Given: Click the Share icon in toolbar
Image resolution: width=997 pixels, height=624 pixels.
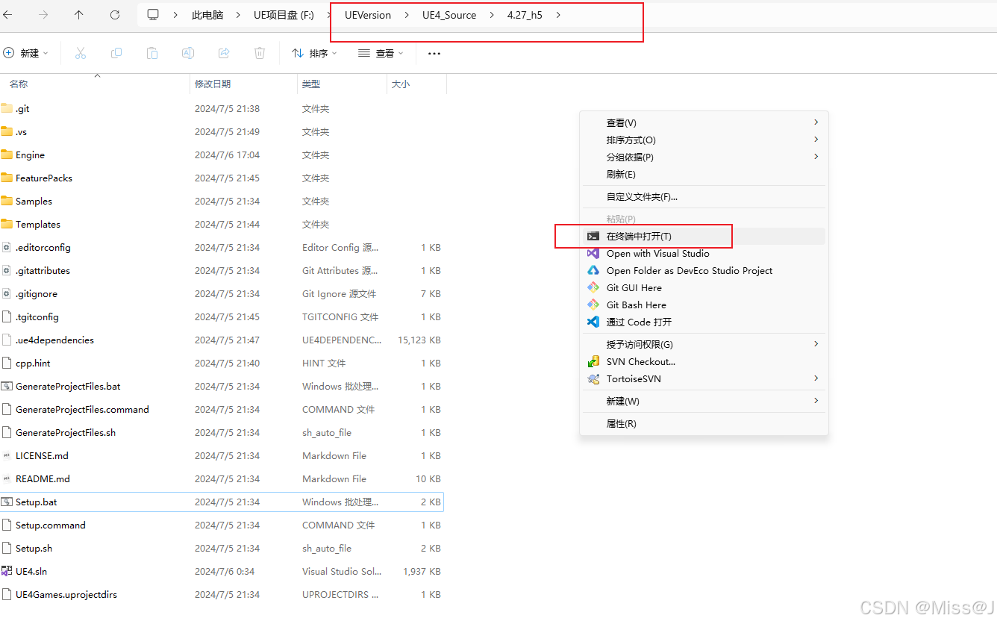Looking at the screenshot, I should click(224, 53).
